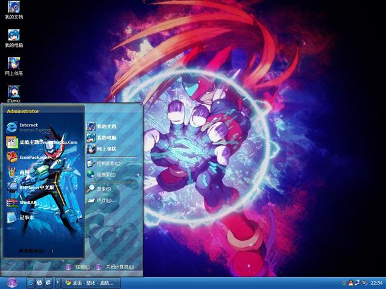Viewport: 386px width, 289px height.
Task: Click the Administrator user name header
Action: click(23, 111)
